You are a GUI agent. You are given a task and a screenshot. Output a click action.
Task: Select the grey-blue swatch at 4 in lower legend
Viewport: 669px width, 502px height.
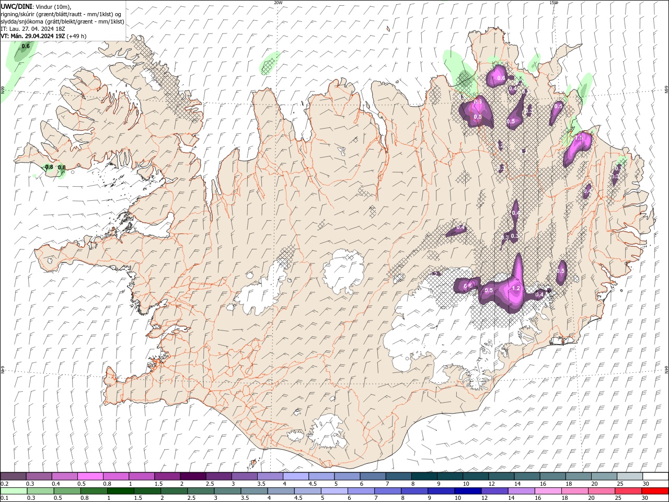pyautogui.click(x=281, y=491)
